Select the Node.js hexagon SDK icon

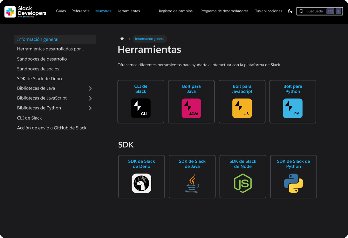tap(243, 183)
